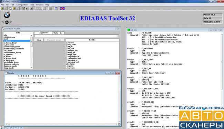
Task: Select the 'initialisierung' job
Action: 9,37
